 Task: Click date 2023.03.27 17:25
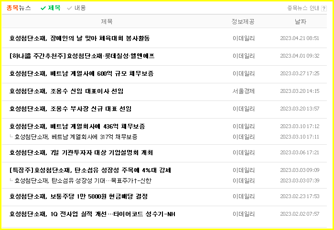pos(300,73)
